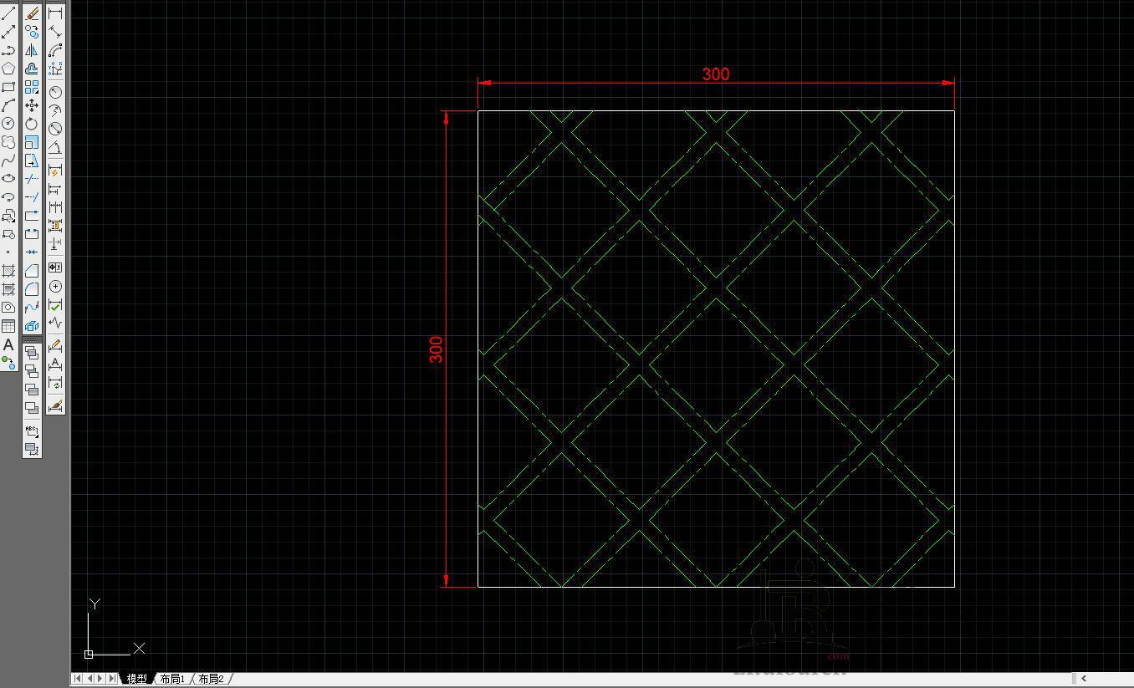Select the horizontal 300 dimension text
The height and width of the screenshot is (688, 1134).
tap(716, 74)
